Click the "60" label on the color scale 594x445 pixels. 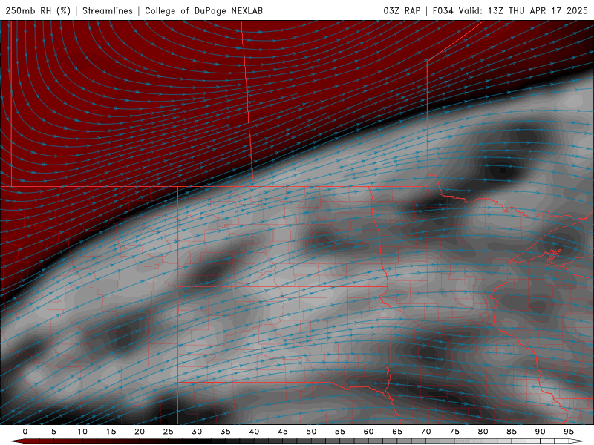368,432
